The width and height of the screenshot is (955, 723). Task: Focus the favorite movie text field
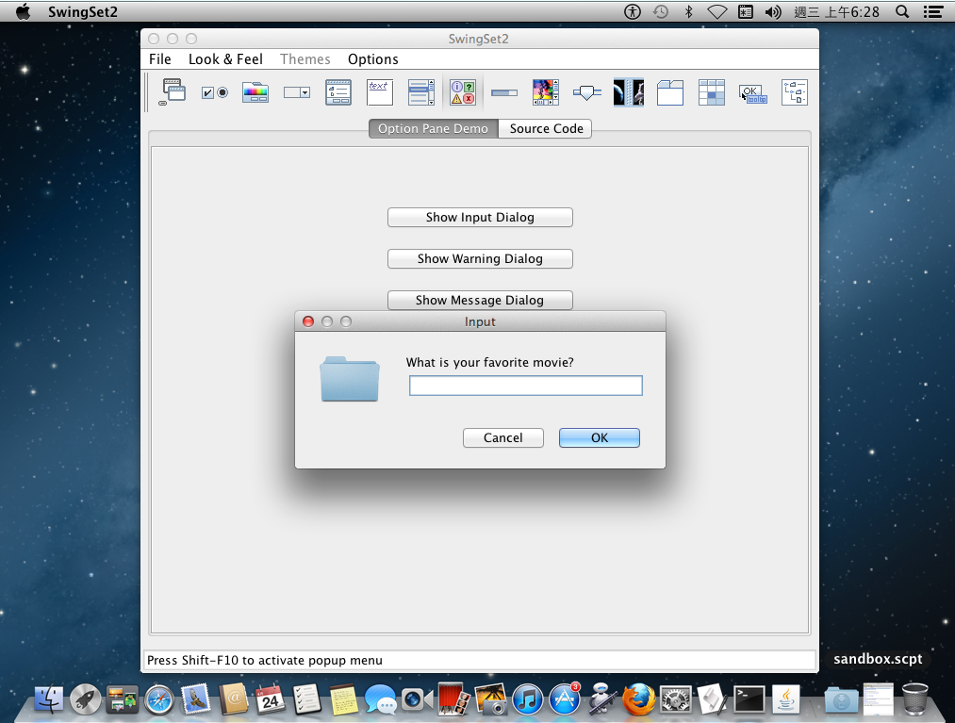[x=525, y=386]
